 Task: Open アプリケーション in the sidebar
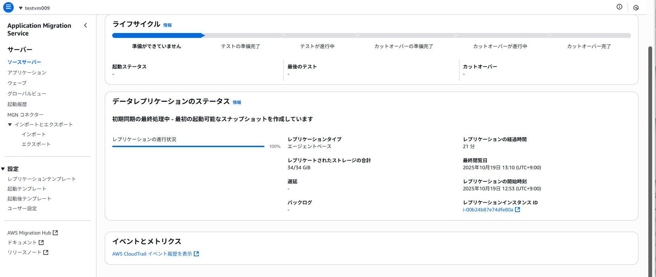click(x=27, y=73)
